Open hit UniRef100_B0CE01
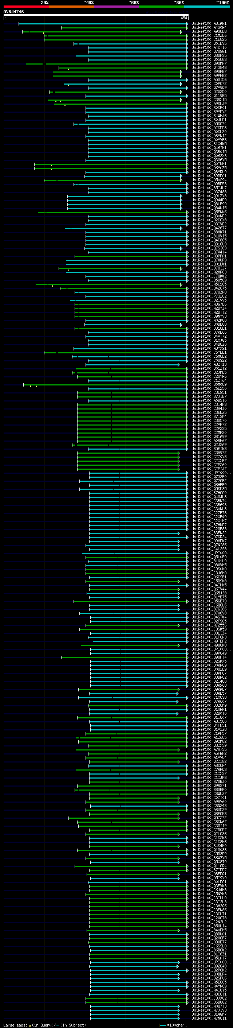 [209, 108]
